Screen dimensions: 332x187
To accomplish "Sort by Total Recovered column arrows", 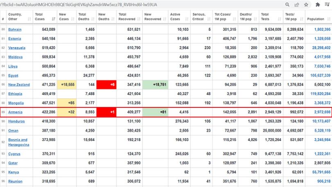I will [x=139, y=19].
